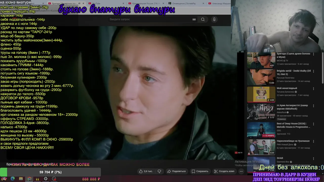Click the text ВЫКИНУТЬ ФУЛЛ КОМП В ОКНО -259000р
Image resolution: width=324 pixels, height=182 pixels.
pos(37,139)
